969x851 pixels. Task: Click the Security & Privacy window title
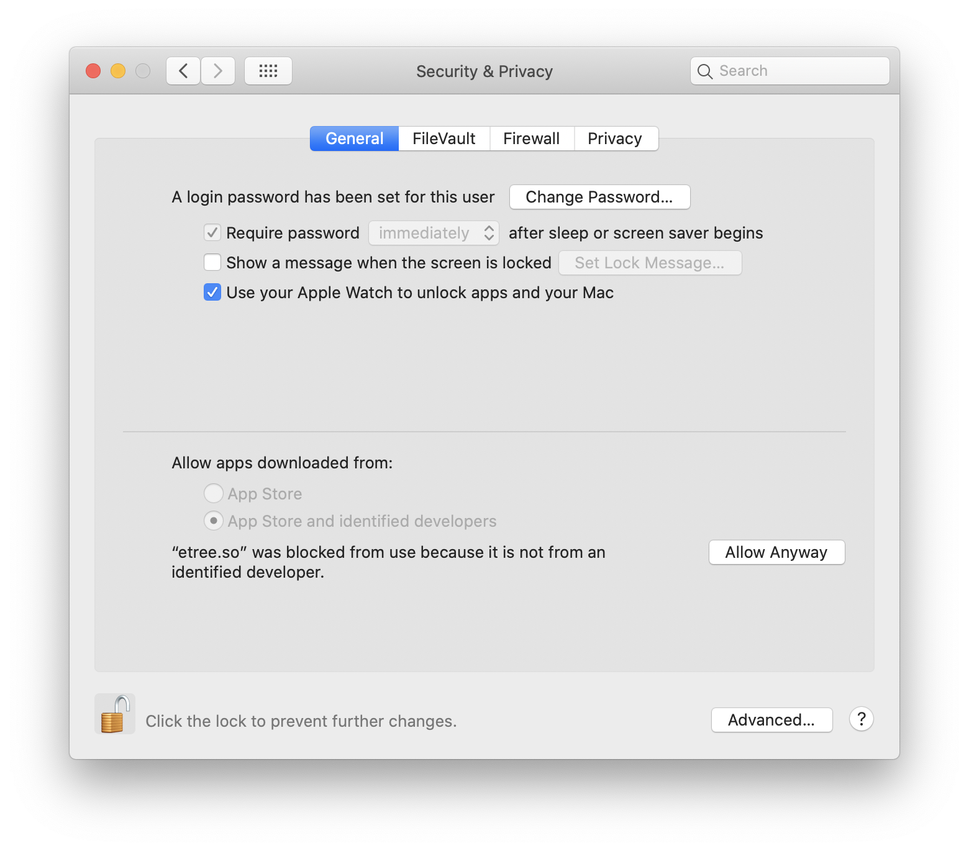tap(484, 71)
